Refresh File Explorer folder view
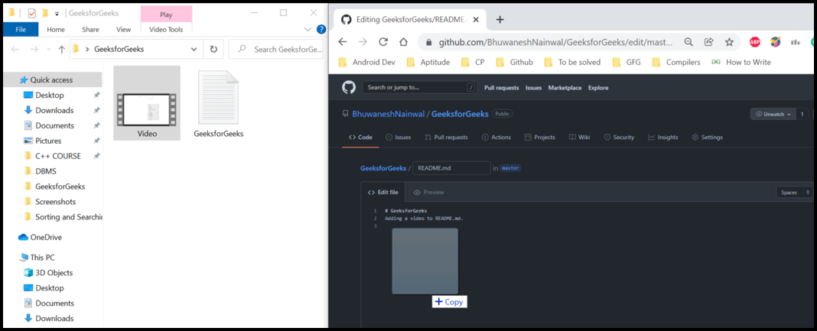The height and width of the screenshot is (331, 817). point(213,50)
